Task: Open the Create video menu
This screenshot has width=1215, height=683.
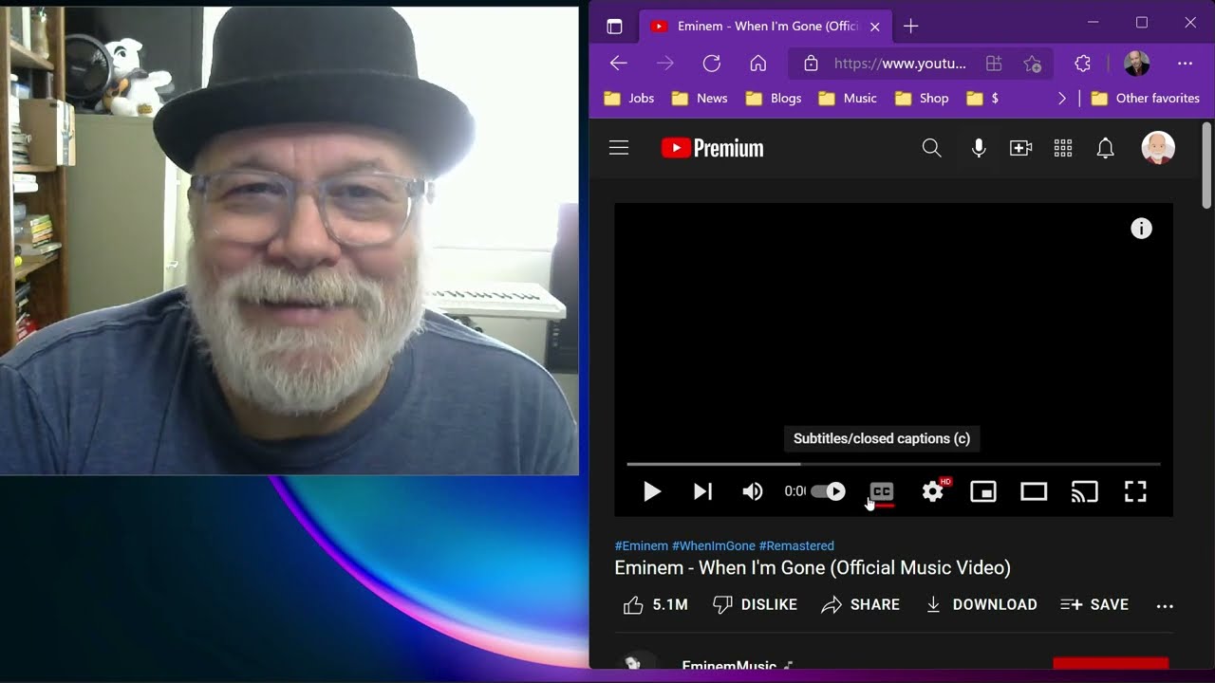Action: click(x=1020, y=148)
